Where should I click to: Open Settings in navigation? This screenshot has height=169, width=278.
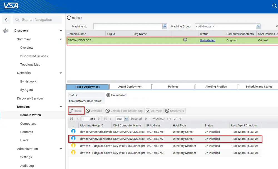coord(26,157)
